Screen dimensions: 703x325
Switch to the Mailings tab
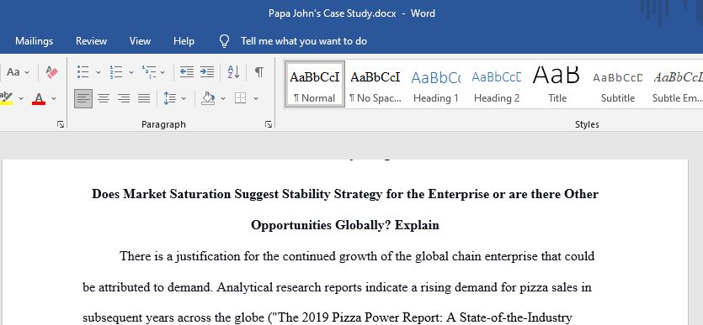tap(34, 41)
